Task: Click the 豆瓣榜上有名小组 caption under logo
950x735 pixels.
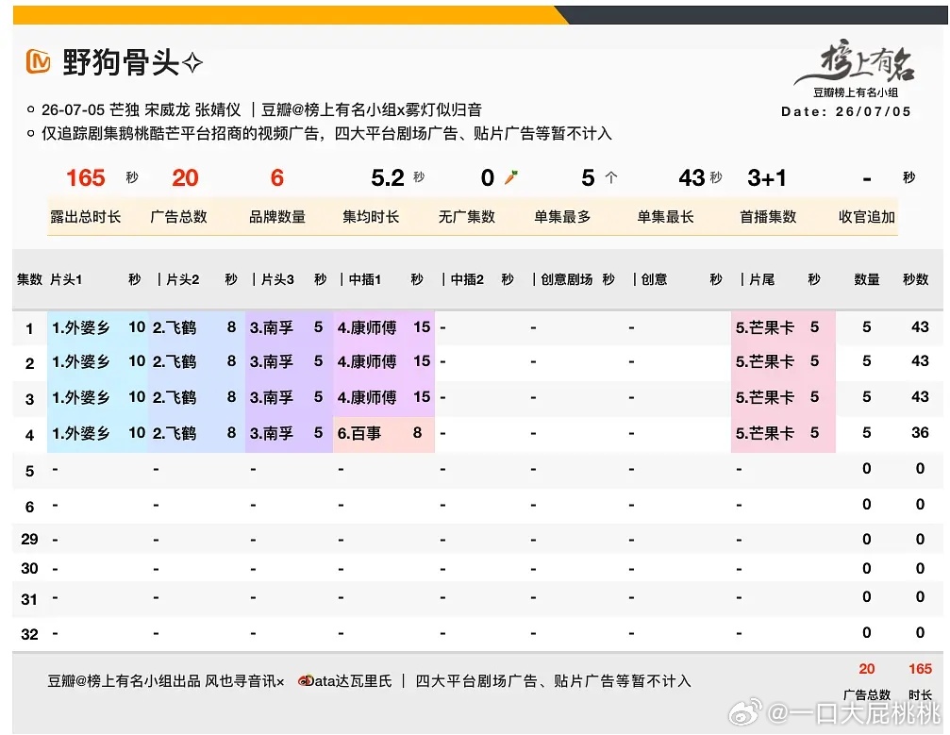Action: click(x=856, y=92)
